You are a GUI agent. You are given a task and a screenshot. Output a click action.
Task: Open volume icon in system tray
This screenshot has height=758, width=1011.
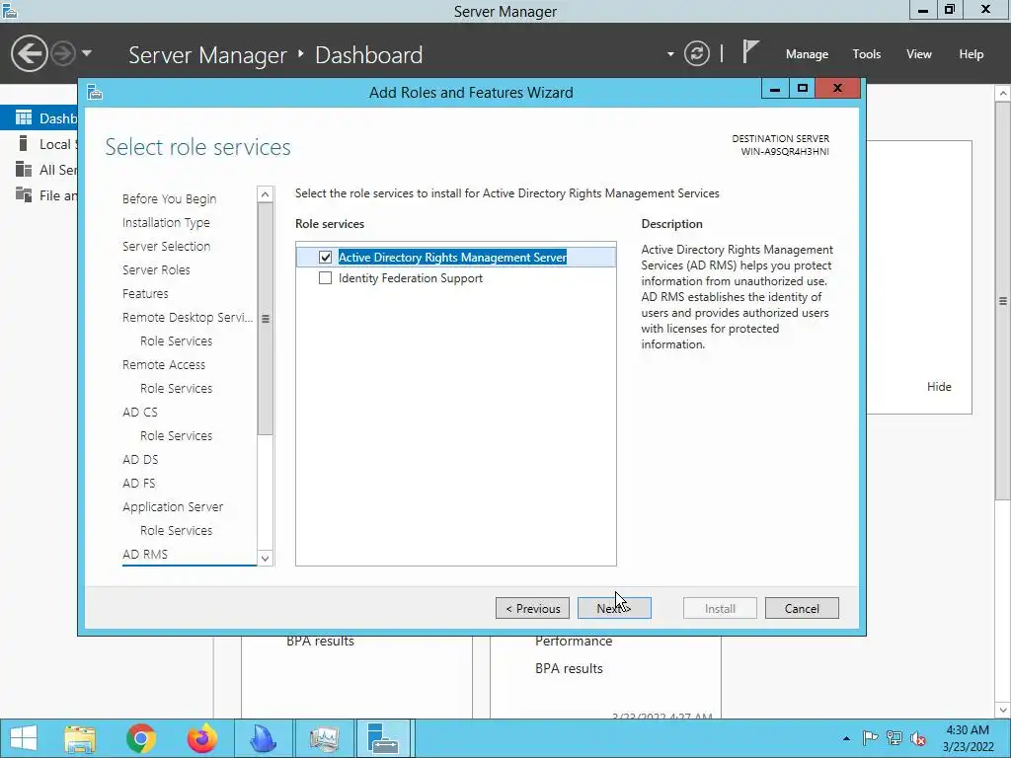point(918,738)
